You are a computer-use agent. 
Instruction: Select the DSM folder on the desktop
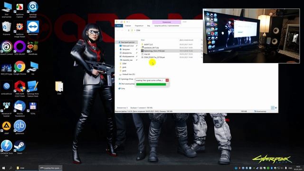59,88
